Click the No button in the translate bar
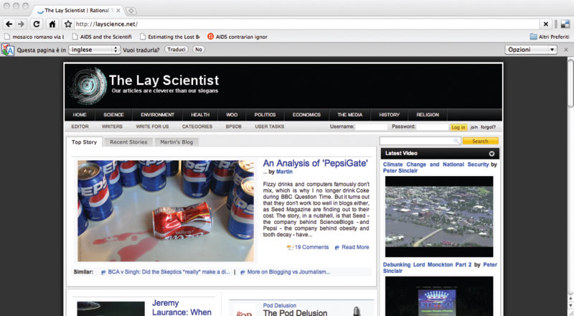This screenshot has height=316, width=574. (x=199, y=50)
